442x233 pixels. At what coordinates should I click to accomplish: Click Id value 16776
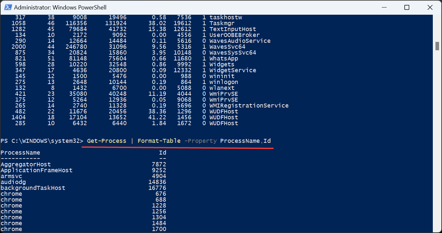(x=157, y=188)
